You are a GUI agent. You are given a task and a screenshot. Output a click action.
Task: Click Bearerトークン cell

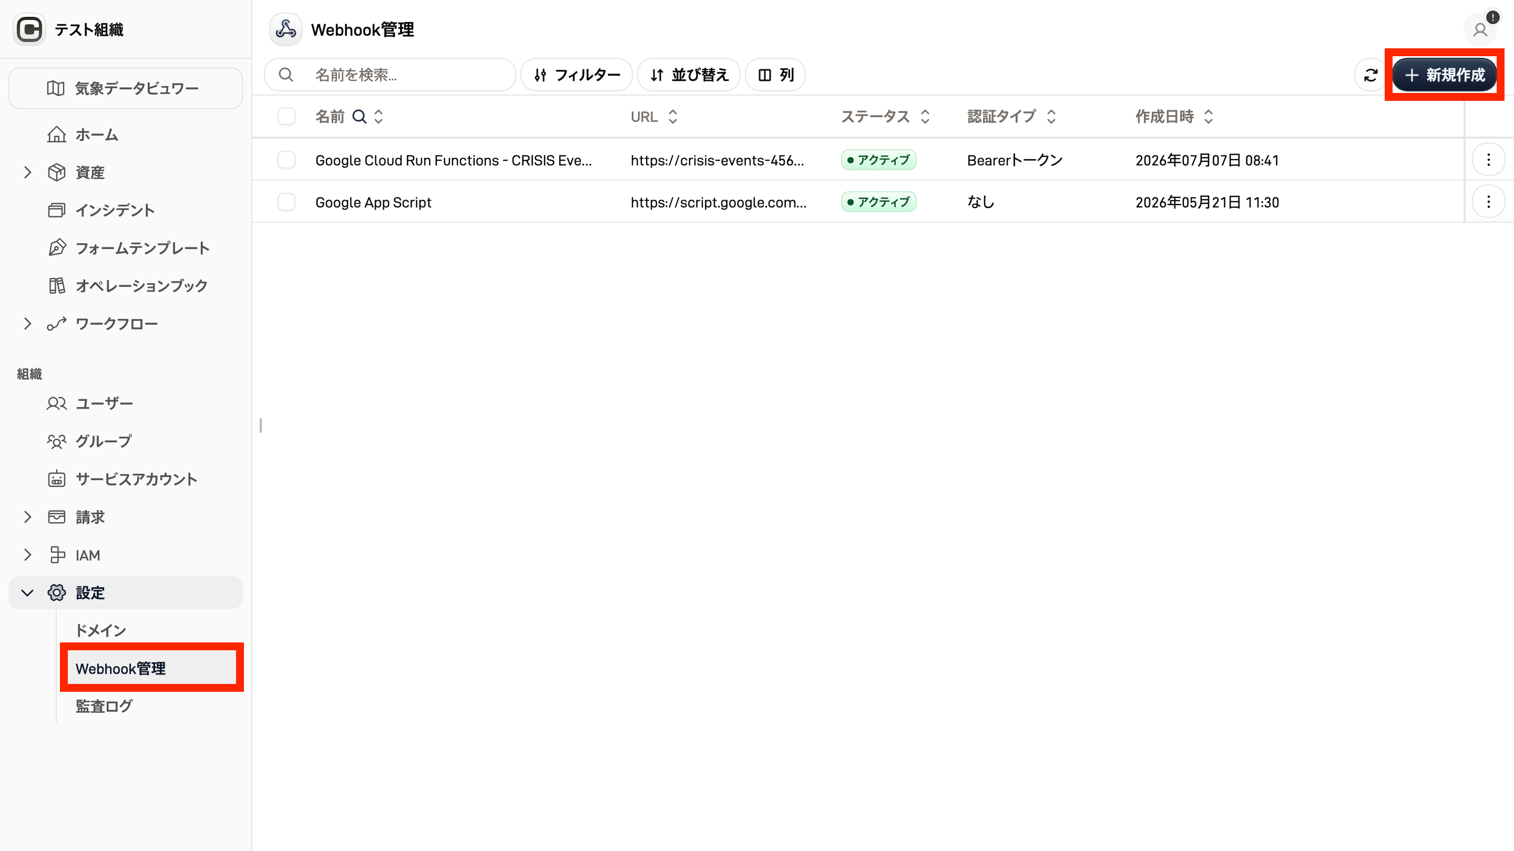(1015, 160)
